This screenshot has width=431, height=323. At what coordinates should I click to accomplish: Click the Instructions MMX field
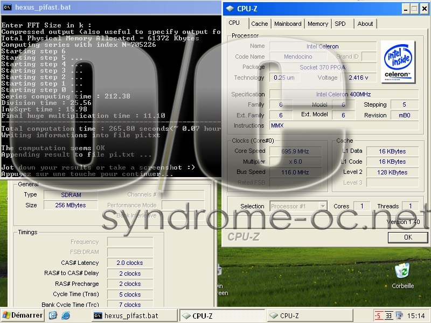344,125
